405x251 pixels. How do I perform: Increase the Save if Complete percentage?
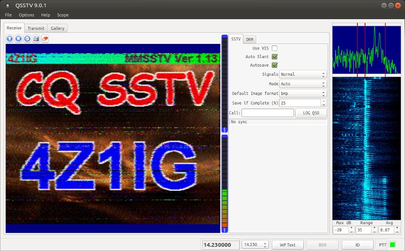click(324, 101)
